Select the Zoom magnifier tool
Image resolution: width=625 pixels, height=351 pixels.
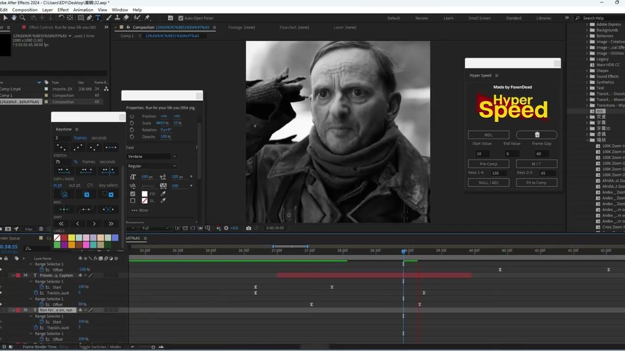[22, 18]
